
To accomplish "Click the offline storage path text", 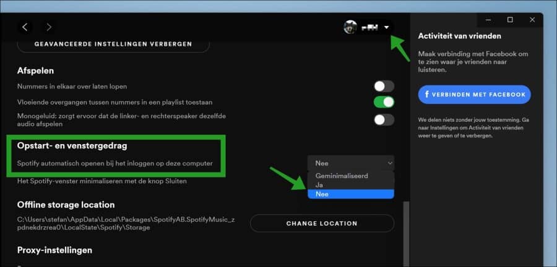I will (126, 224).
